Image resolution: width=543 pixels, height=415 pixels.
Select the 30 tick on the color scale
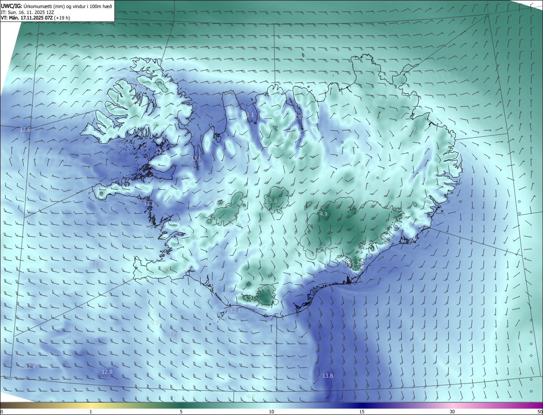click(x=452, y=412)
